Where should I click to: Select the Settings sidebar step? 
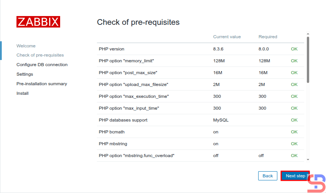pos(25,74)
